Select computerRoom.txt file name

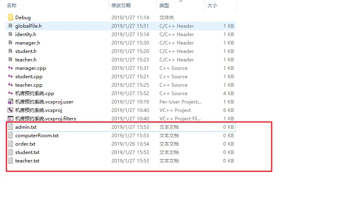tap(37, 136)
